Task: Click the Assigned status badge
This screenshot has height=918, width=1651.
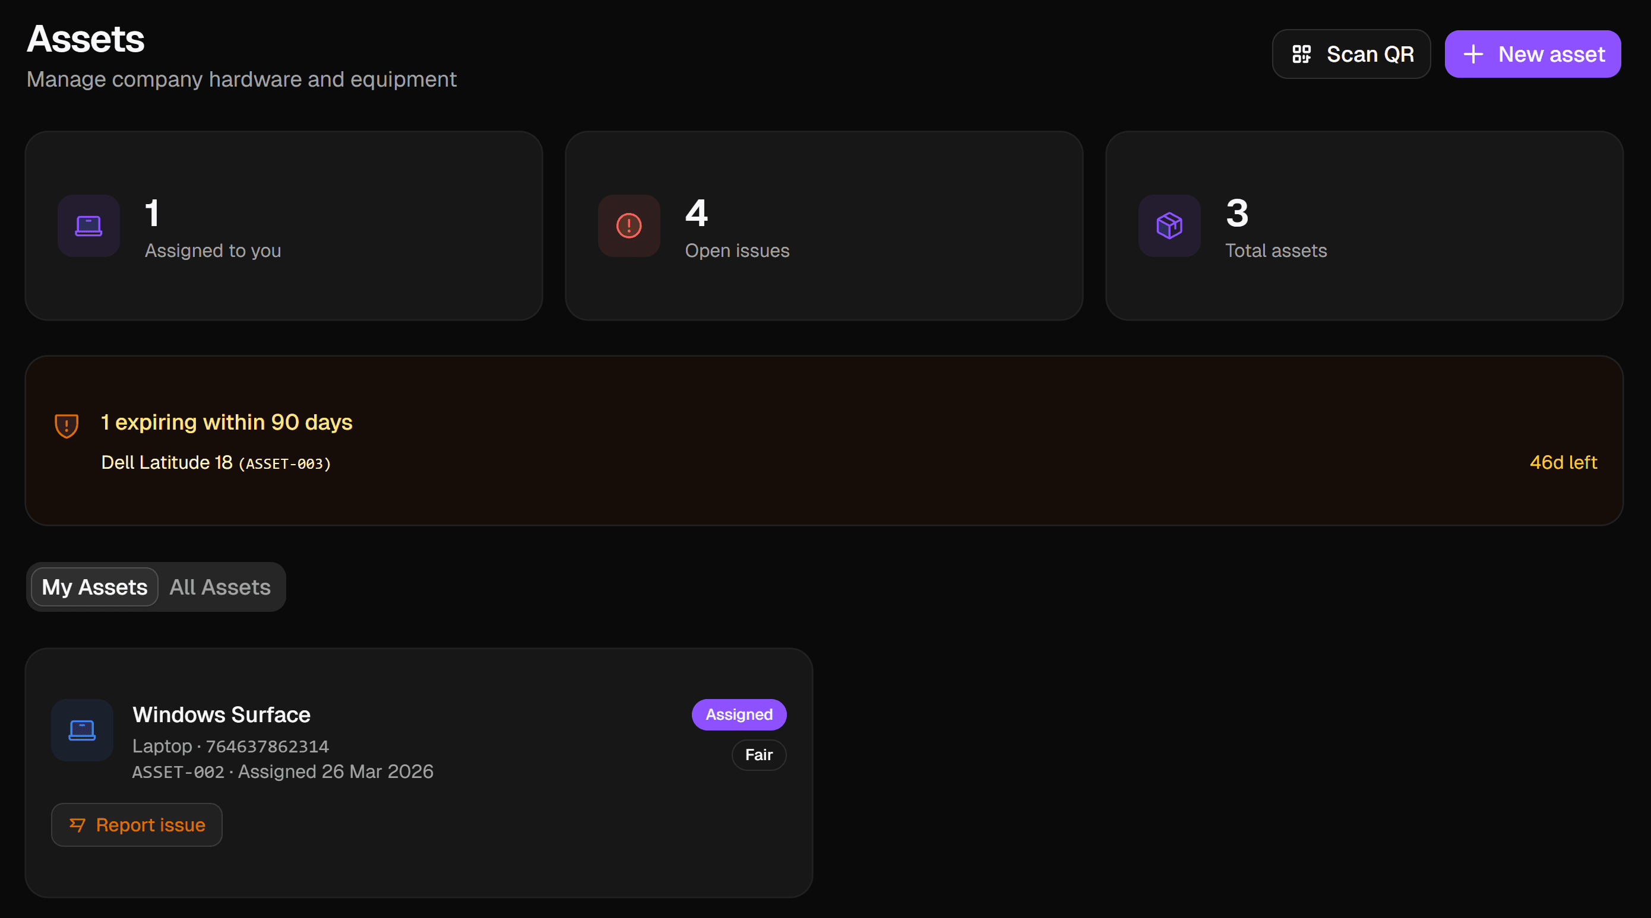Action: (x=739, y=714)
